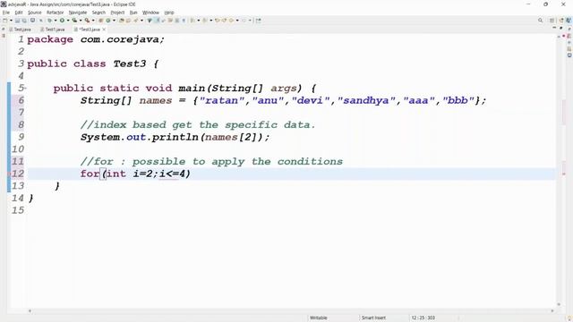Click the cursor position 12:25:303 status
The width and height of the screenshot is (573, 322).
click(x=423, y=318)
